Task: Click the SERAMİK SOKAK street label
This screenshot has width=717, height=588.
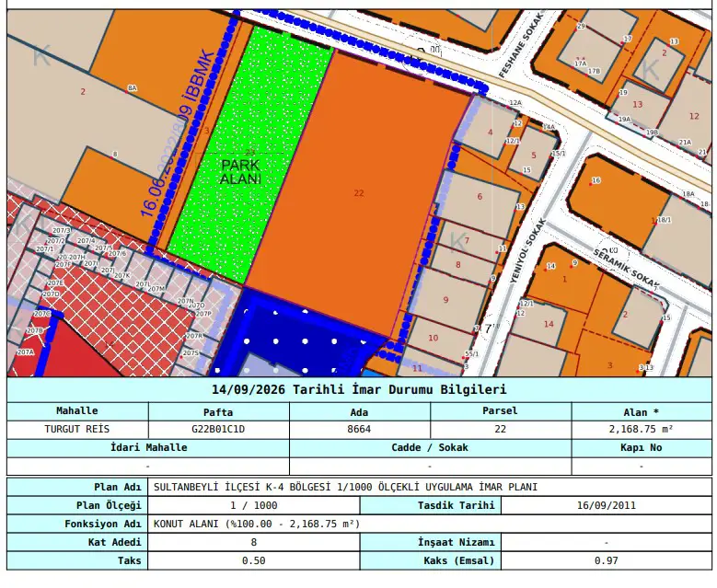Action: [x=627, y=270]
